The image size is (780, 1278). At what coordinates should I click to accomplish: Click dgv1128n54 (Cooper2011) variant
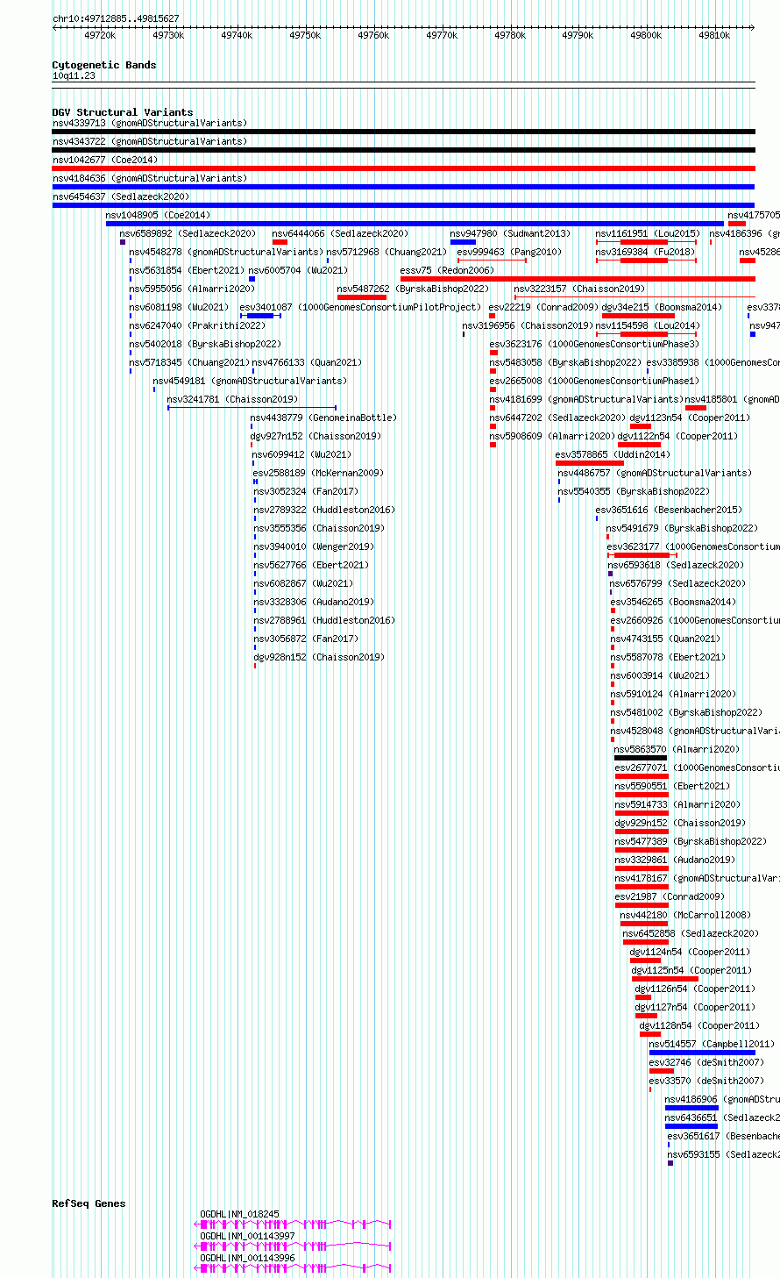[699, 1025]
